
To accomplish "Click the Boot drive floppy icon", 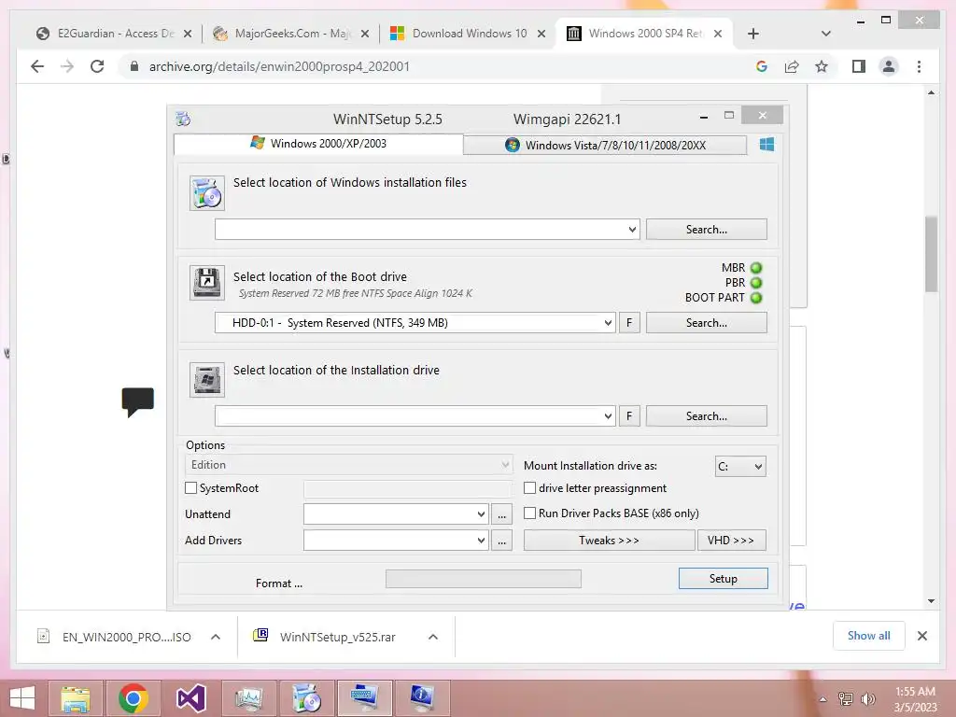I will (206, 283).
